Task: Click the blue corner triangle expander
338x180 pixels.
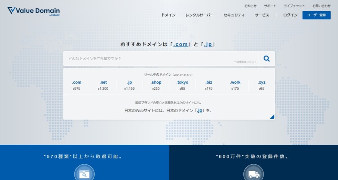Action: (x=272, y=117)
